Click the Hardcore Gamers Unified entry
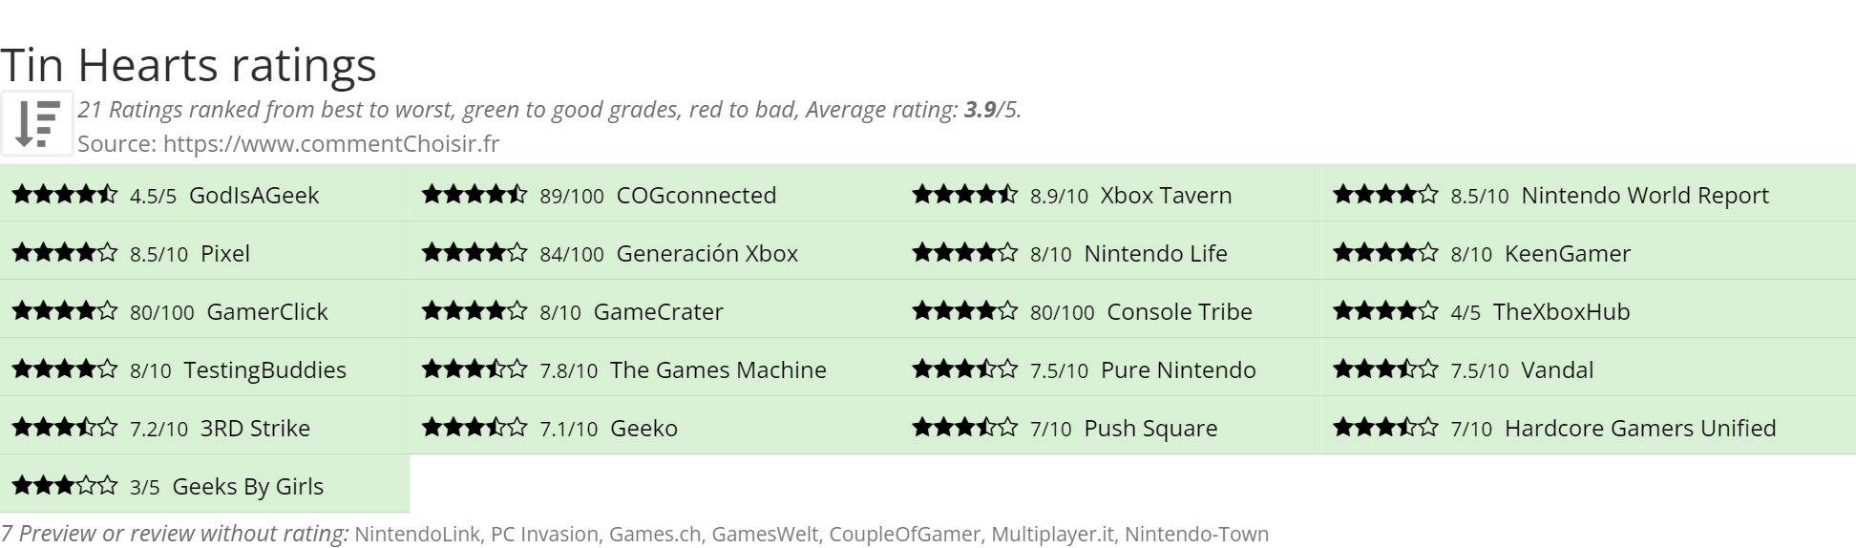The width and height of the screenshot is (1856, 548). 1588,428
